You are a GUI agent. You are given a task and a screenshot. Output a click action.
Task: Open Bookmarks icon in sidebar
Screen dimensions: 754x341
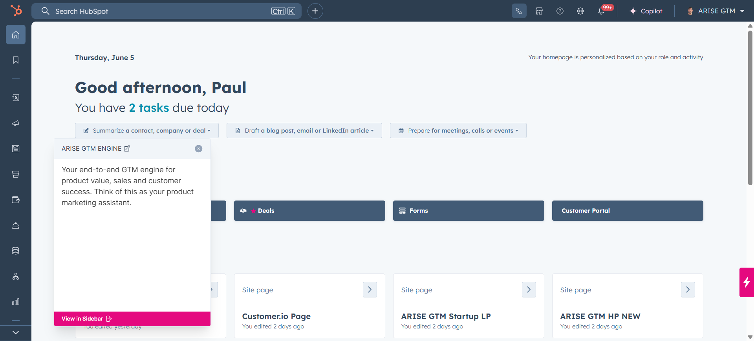pyautogui.click(x=16, y=60)
